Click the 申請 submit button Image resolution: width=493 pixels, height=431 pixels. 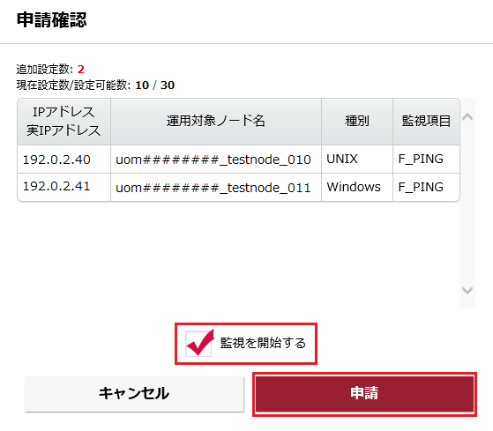coord(364,394)
